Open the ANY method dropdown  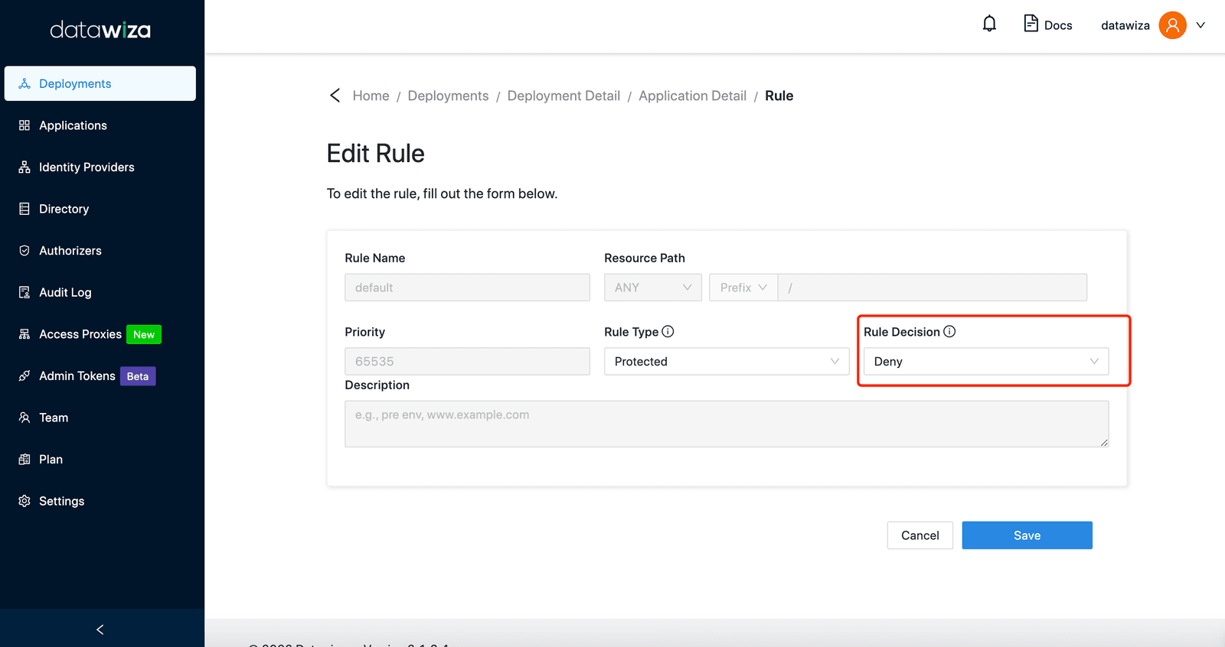(x=653, y=288)
